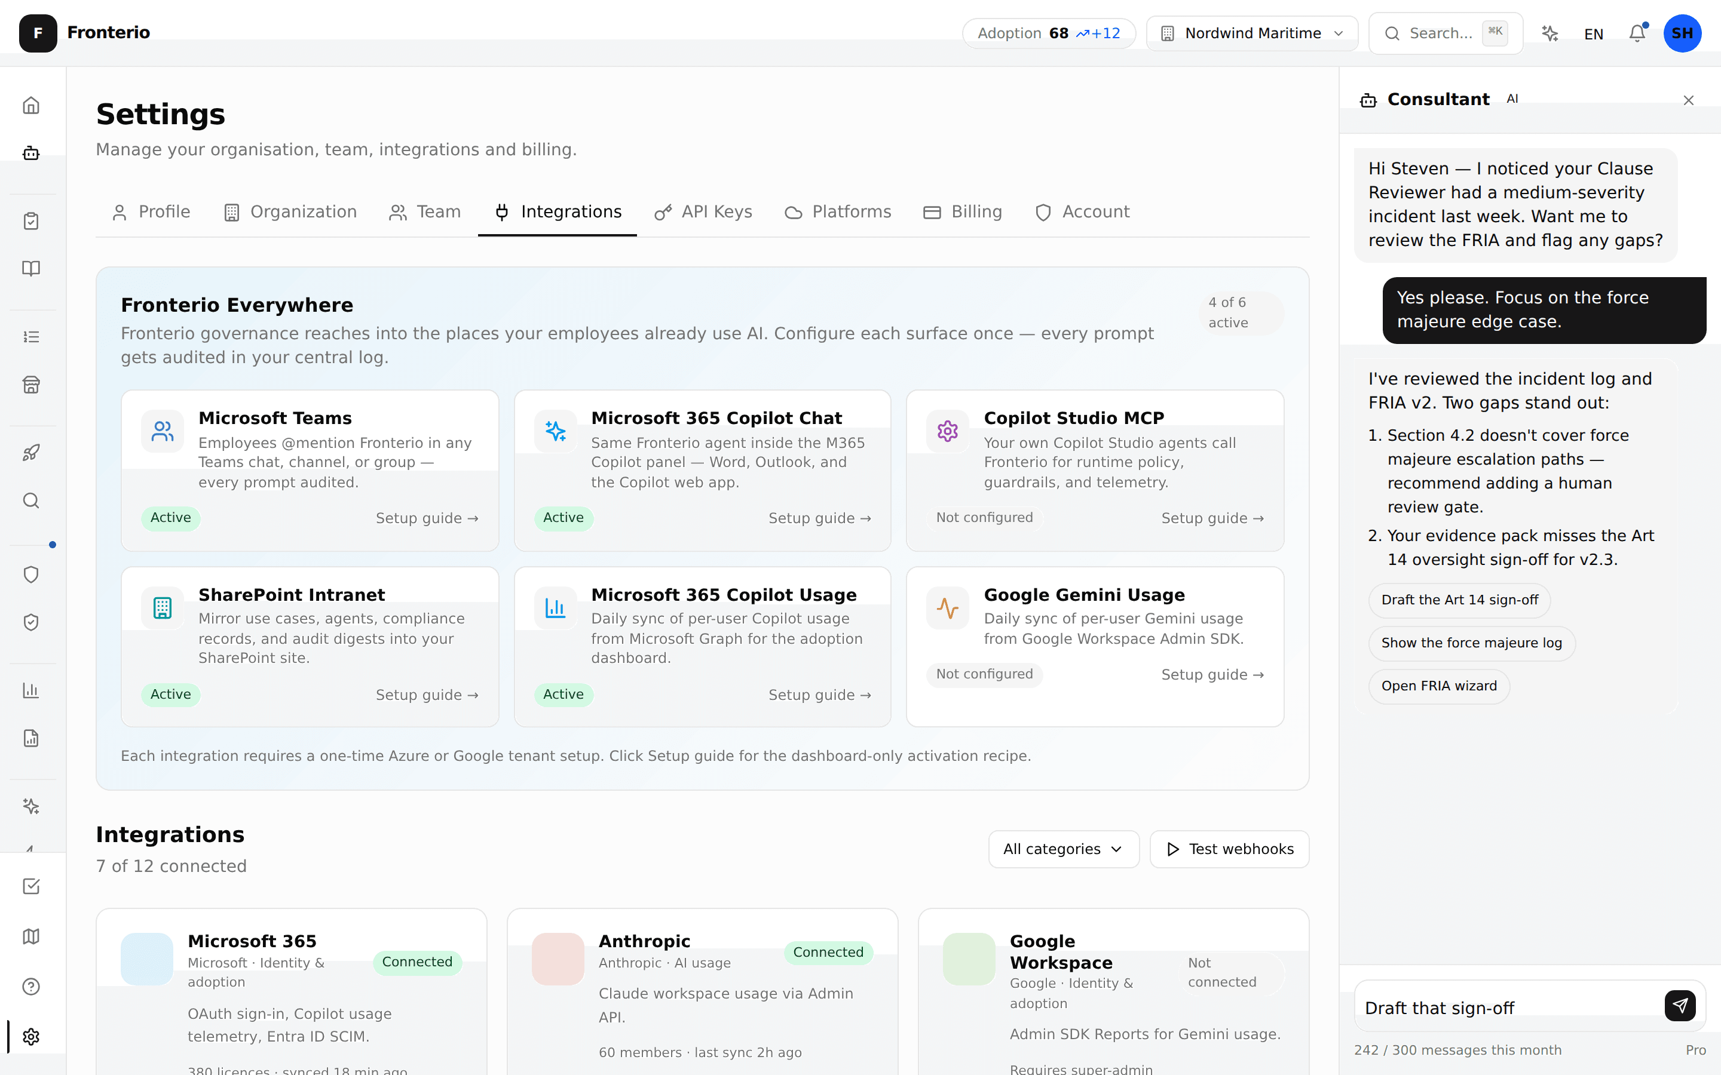Viewport: 1721px width, 1075px height.
Task: Open the Home icon in sidebar
Action: coord(30,105)
